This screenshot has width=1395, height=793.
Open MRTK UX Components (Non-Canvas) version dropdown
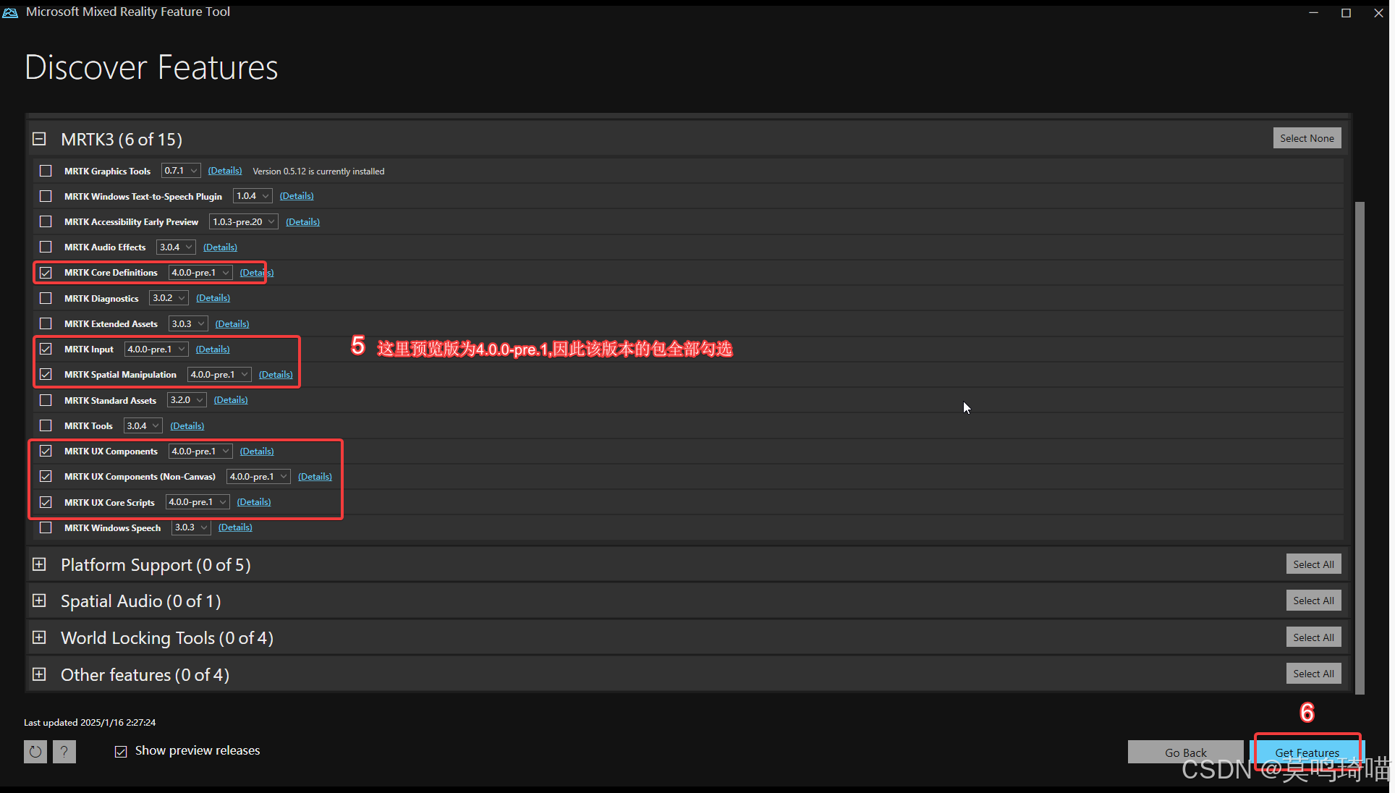(x=258, y=477)
